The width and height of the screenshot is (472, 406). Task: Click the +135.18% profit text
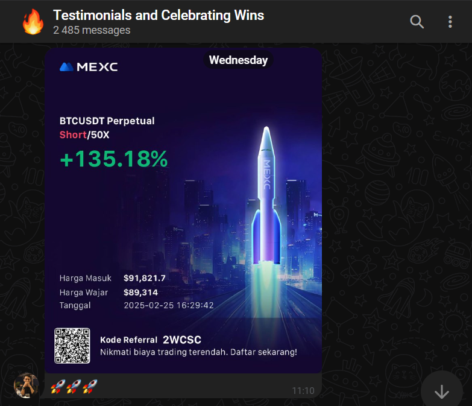coord(114,159)
